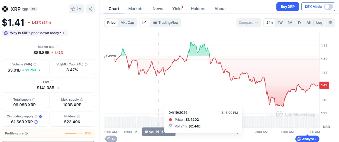Viewport: 339px width, 142px height.
Task: Click the history 42 badge
Action: [111, 139]
